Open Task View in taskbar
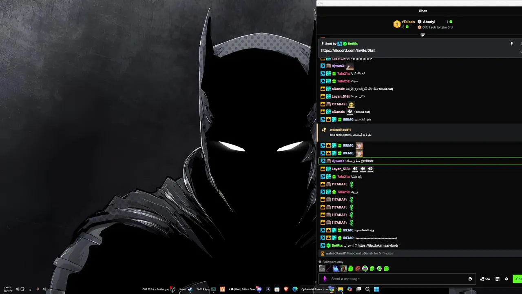Viewport: 522px width, 294px height. (x=359, y=289)
